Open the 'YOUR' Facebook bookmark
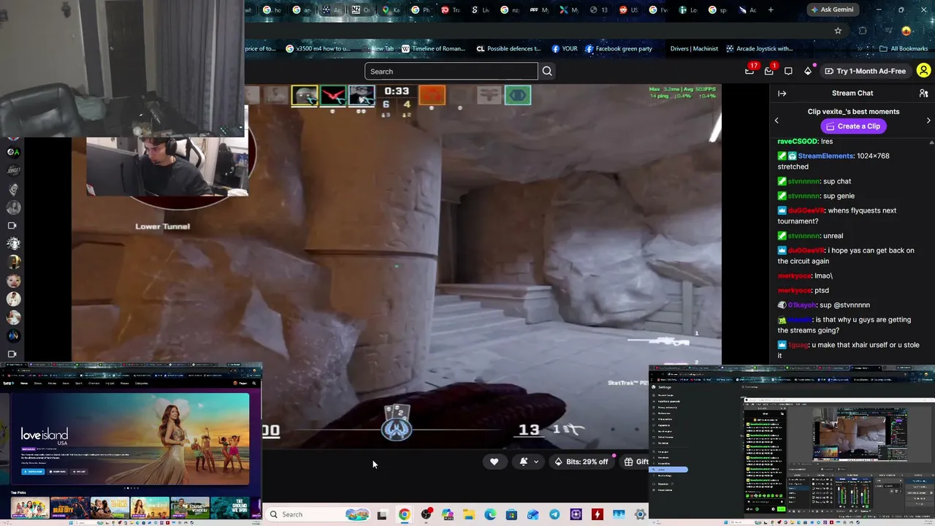This screenshot has height=526, width=935. (565, 49)
